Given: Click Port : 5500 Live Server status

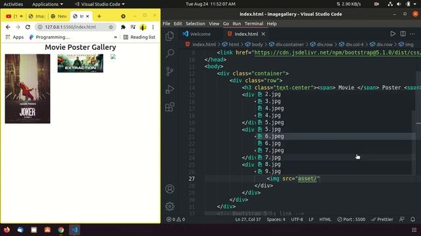Looking at the screenshot, I should 351,220.
